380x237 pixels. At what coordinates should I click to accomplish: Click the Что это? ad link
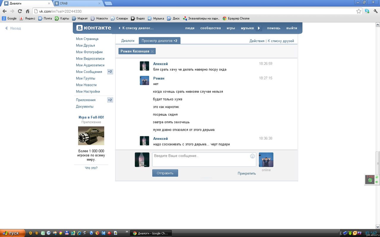[x=91, y=168]
